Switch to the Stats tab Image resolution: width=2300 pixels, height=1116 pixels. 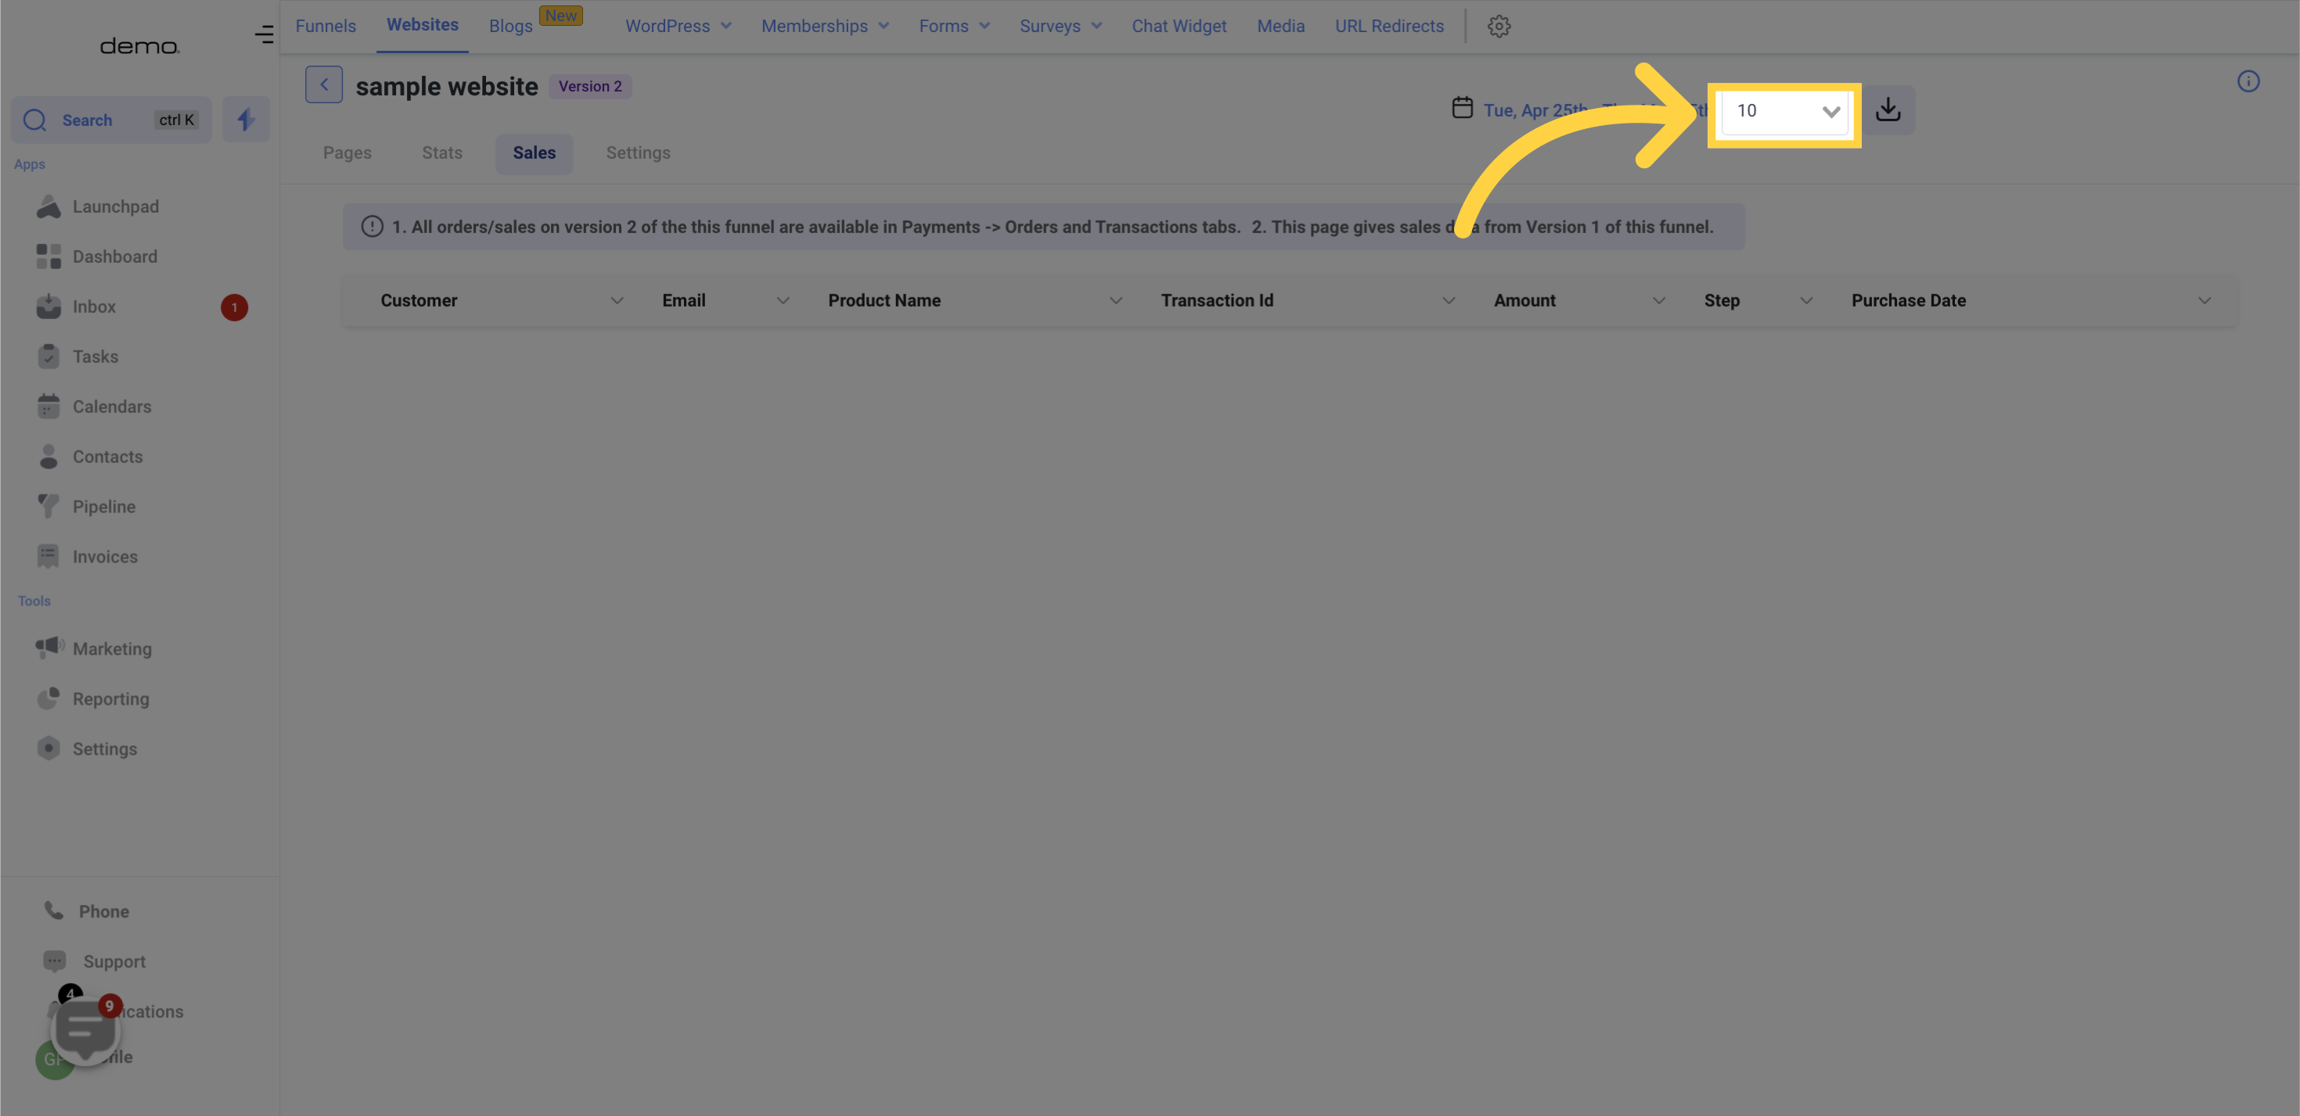point(441,153)
